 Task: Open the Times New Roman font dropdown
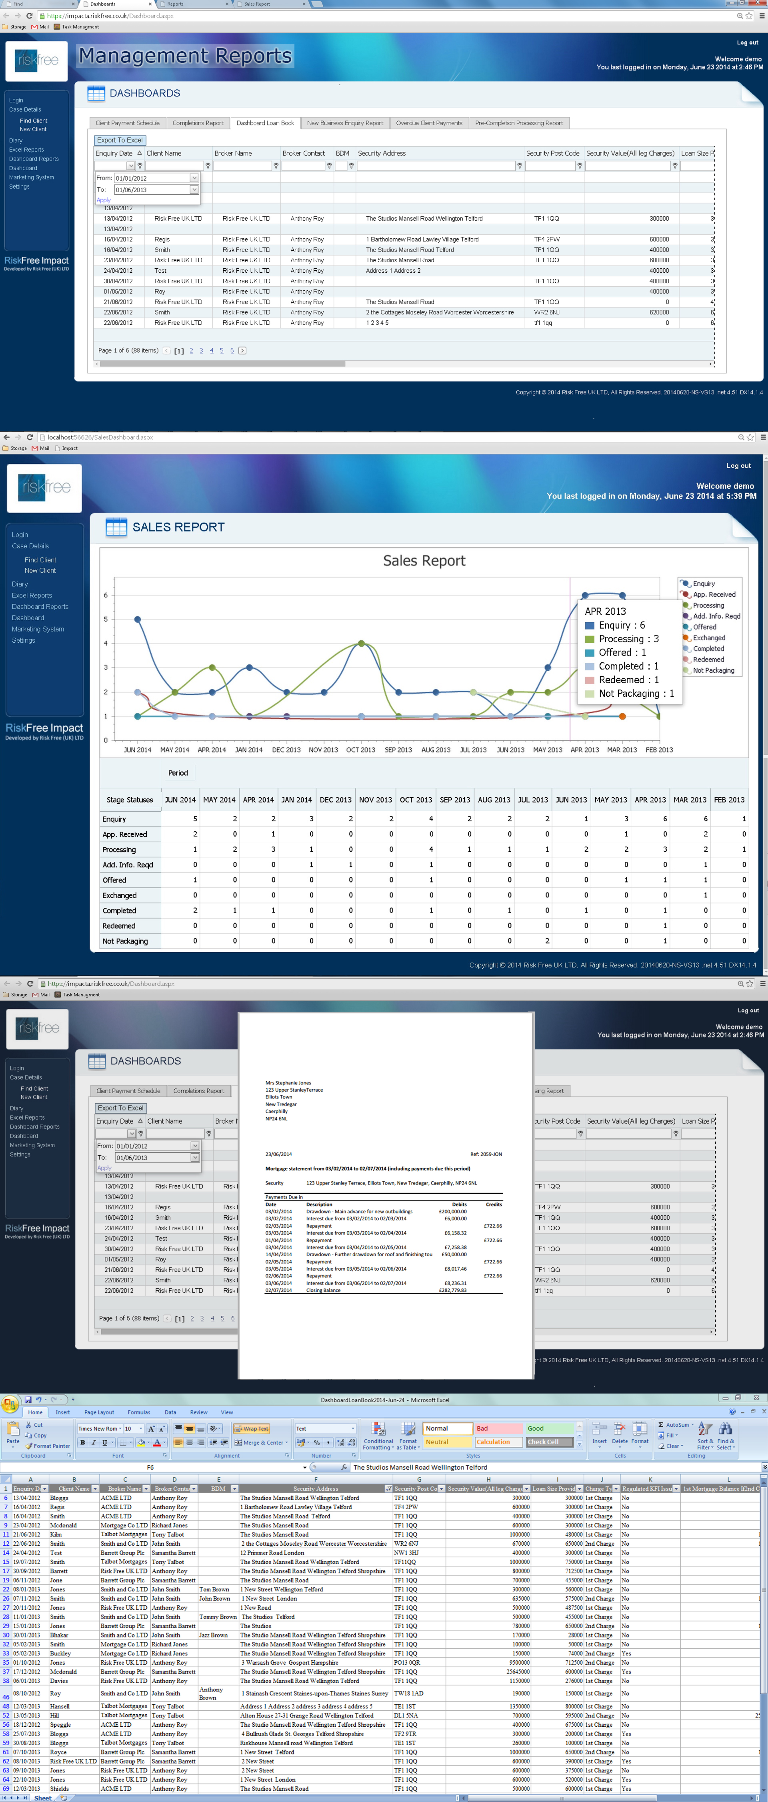pos(120,1428)
